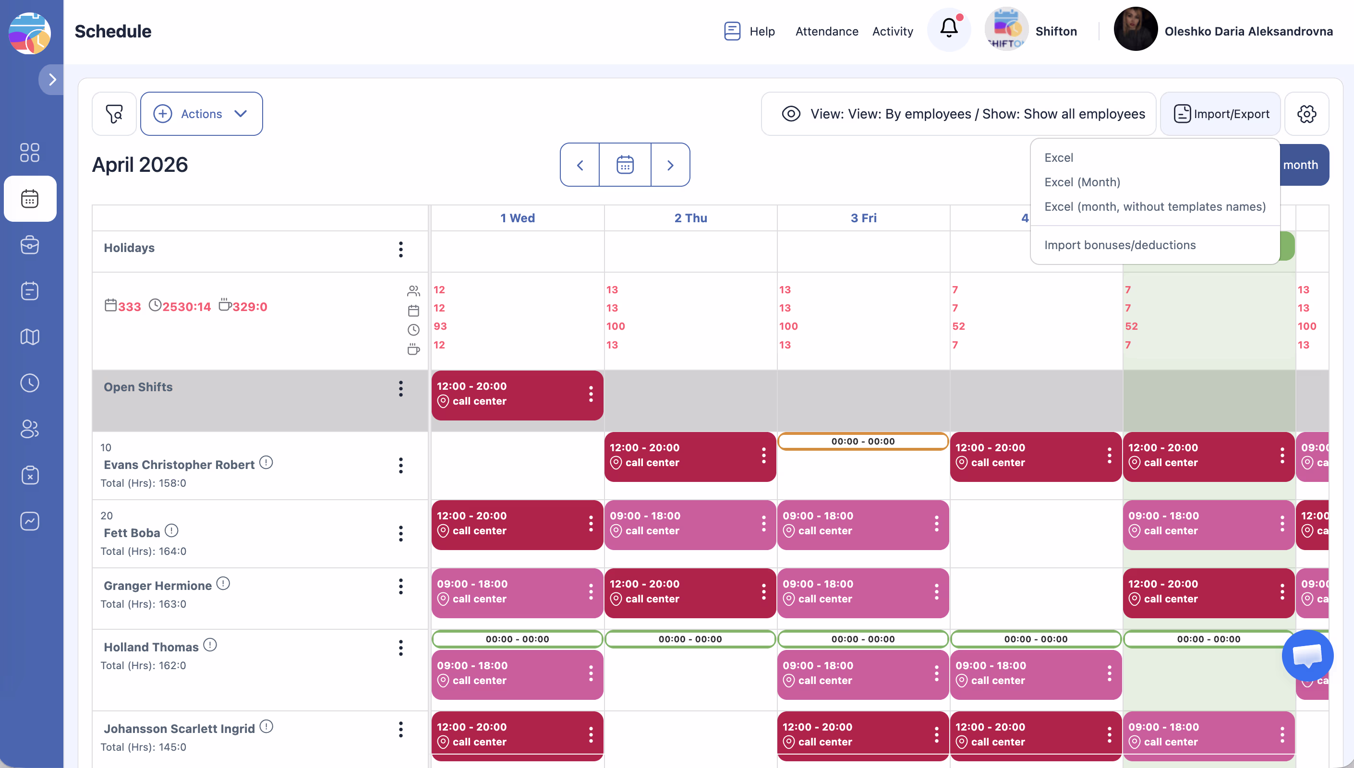
Task: Open the dashboard grid icon in sidebar
Action: click(x=30, y=153)
